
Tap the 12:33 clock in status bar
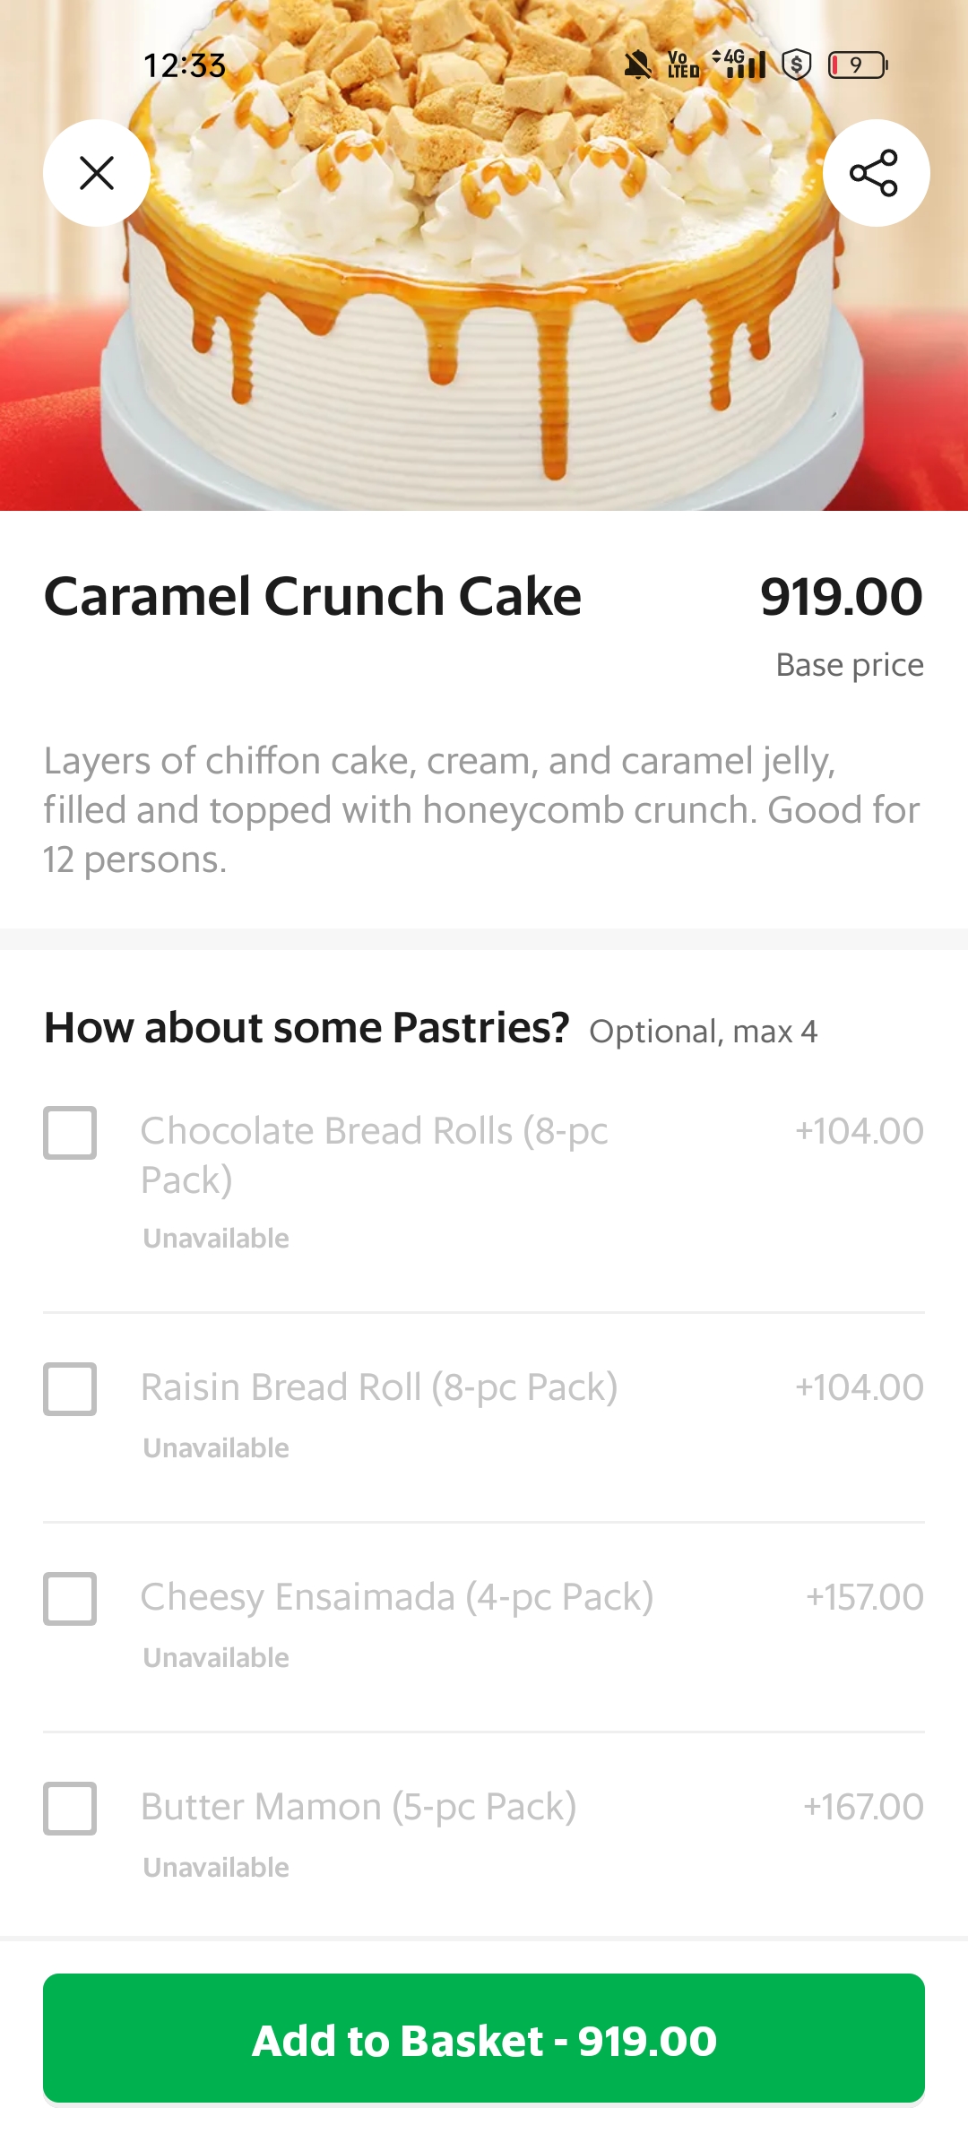[185, 65]
